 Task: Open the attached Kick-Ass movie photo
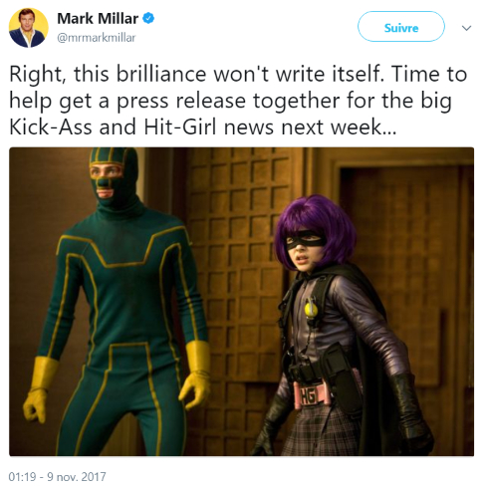coord(241,302)
